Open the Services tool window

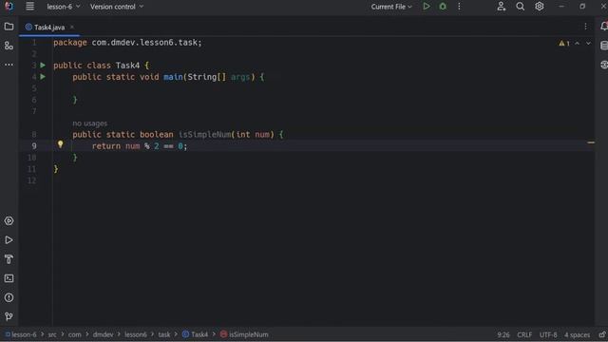point(9,221)
